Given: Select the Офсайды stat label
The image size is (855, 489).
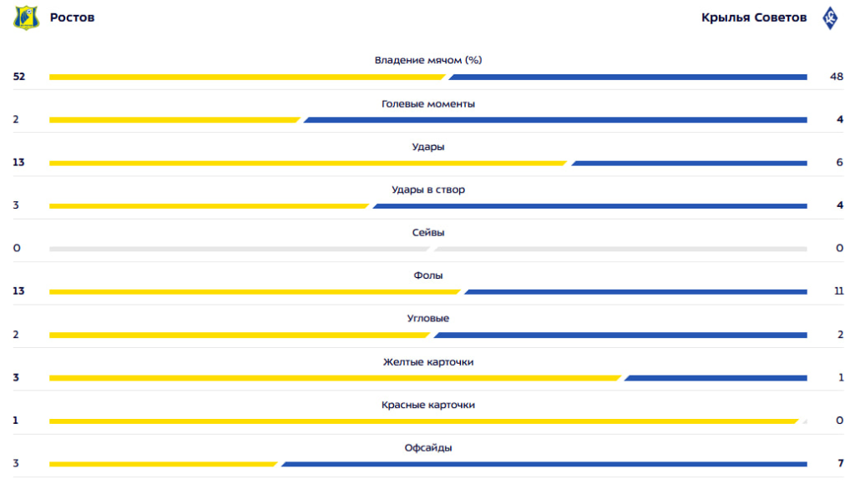Looking at the screenshot, I should tap(428, 447).
